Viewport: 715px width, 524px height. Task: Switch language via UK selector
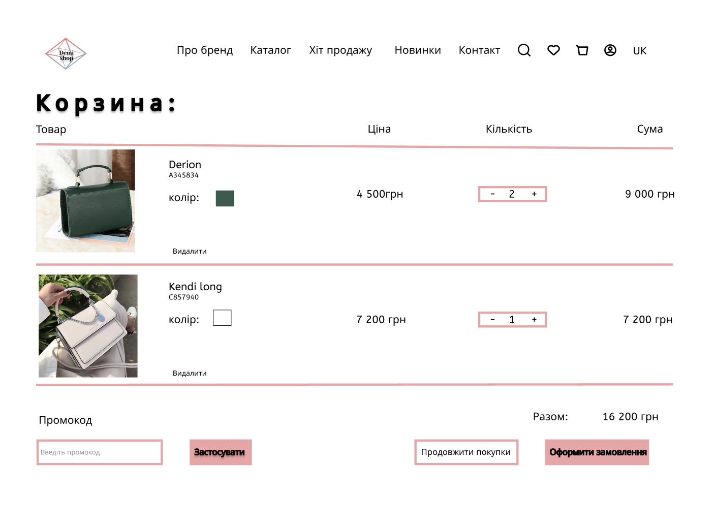[x=640, y=51]
